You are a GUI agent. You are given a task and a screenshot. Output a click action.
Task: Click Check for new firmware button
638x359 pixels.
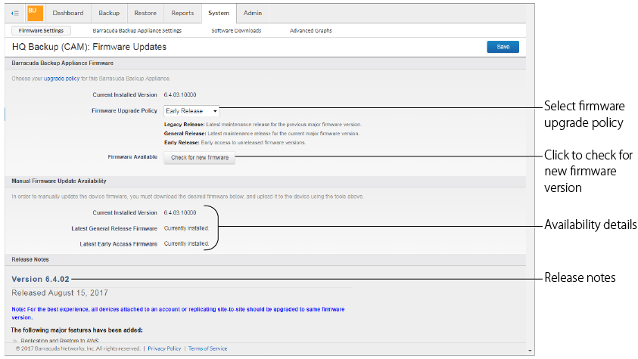pos(199,157)
